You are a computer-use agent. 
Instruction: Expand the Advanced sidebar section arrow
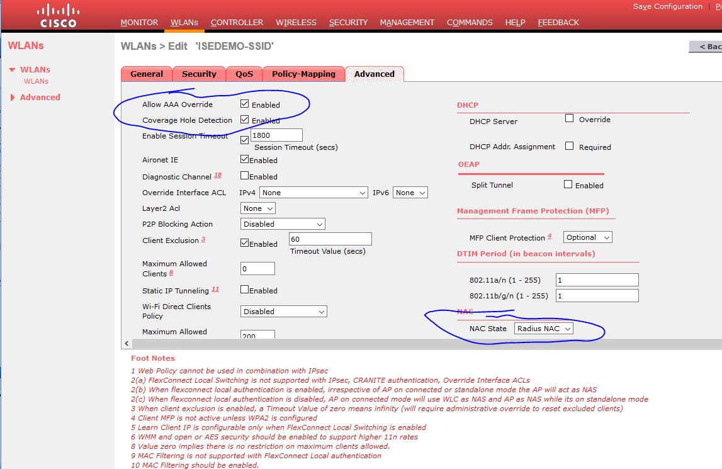coord(13,97)
